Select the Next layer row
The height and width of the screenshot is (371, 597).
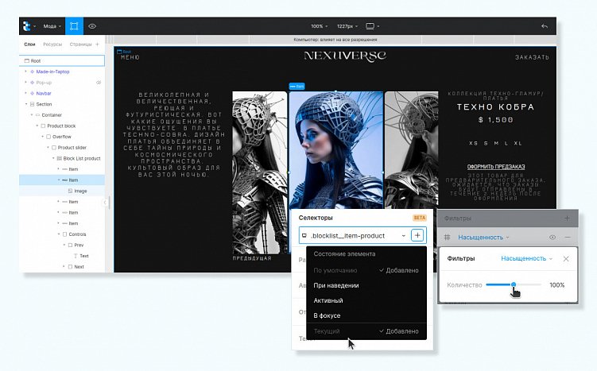[x=62, y=267]
